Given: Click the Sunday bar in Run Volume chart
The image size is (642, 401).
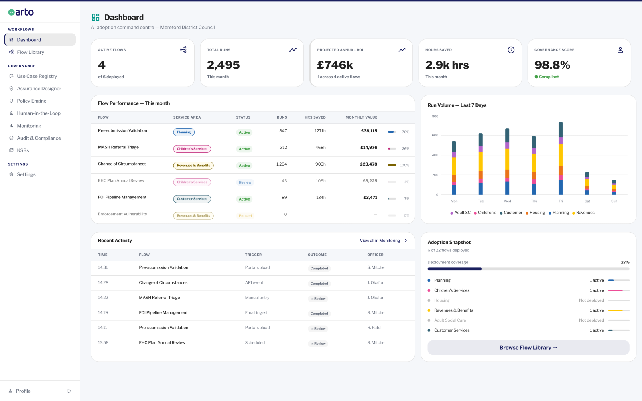Looking at the screenshot, I should (614, 188).
